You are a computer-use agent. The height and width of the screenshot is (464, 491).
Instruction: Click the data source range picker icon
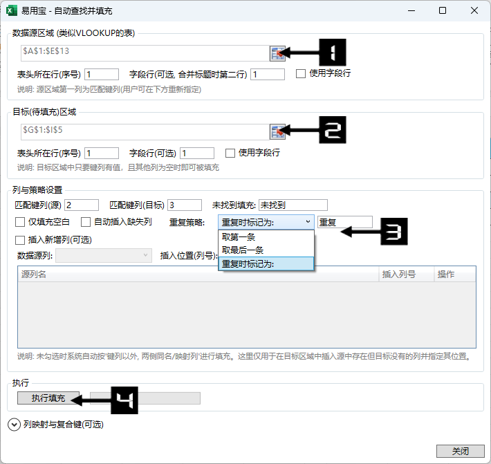point(277,53)
